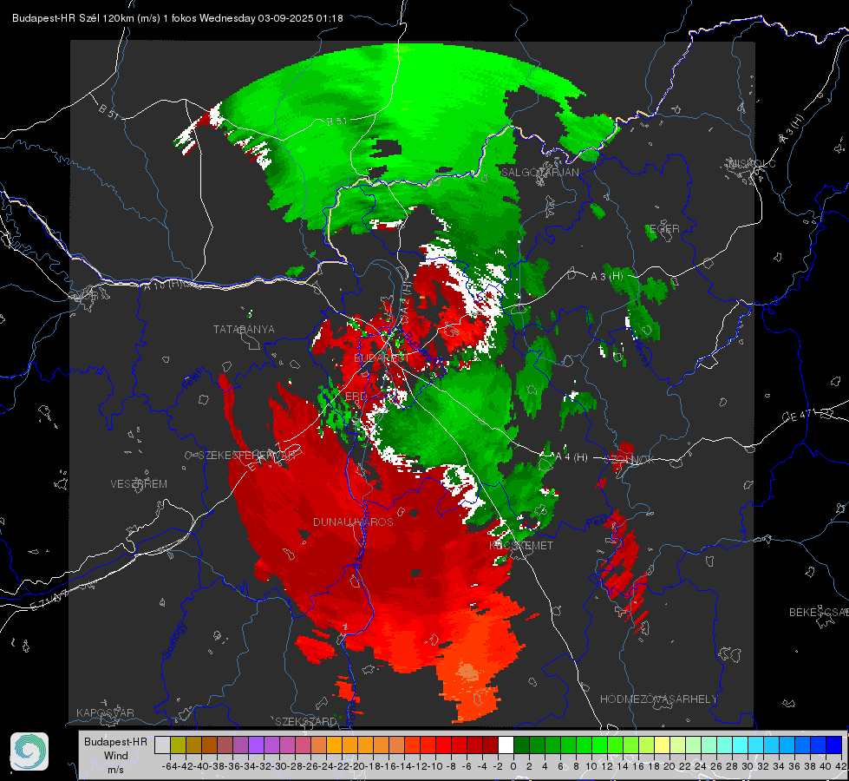The height and width of the screenshot is (781, 849).
Task: Click the DUNAÚJVÁROS city label
Action: click(353, 522)
